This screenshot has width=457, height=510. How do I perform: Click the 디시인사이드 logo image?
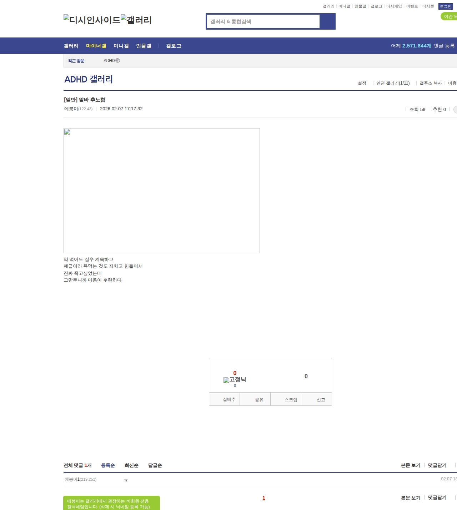(92, 20)
